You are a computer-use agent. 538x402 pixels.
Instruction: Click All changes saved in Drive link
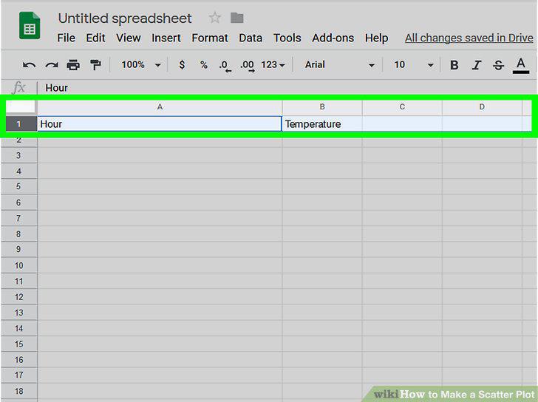[x=469, y=38]
